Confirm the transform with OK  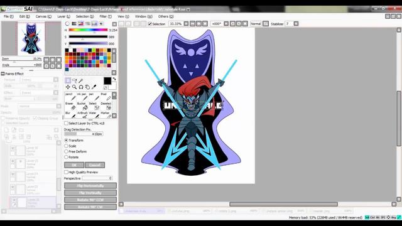coord(74,165)
